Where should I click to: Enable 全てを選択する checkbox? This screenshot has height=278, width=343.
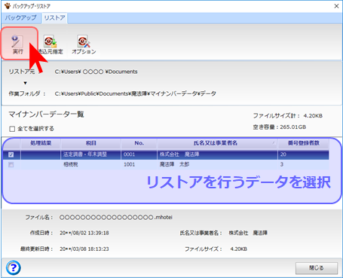tap(12, 129)
